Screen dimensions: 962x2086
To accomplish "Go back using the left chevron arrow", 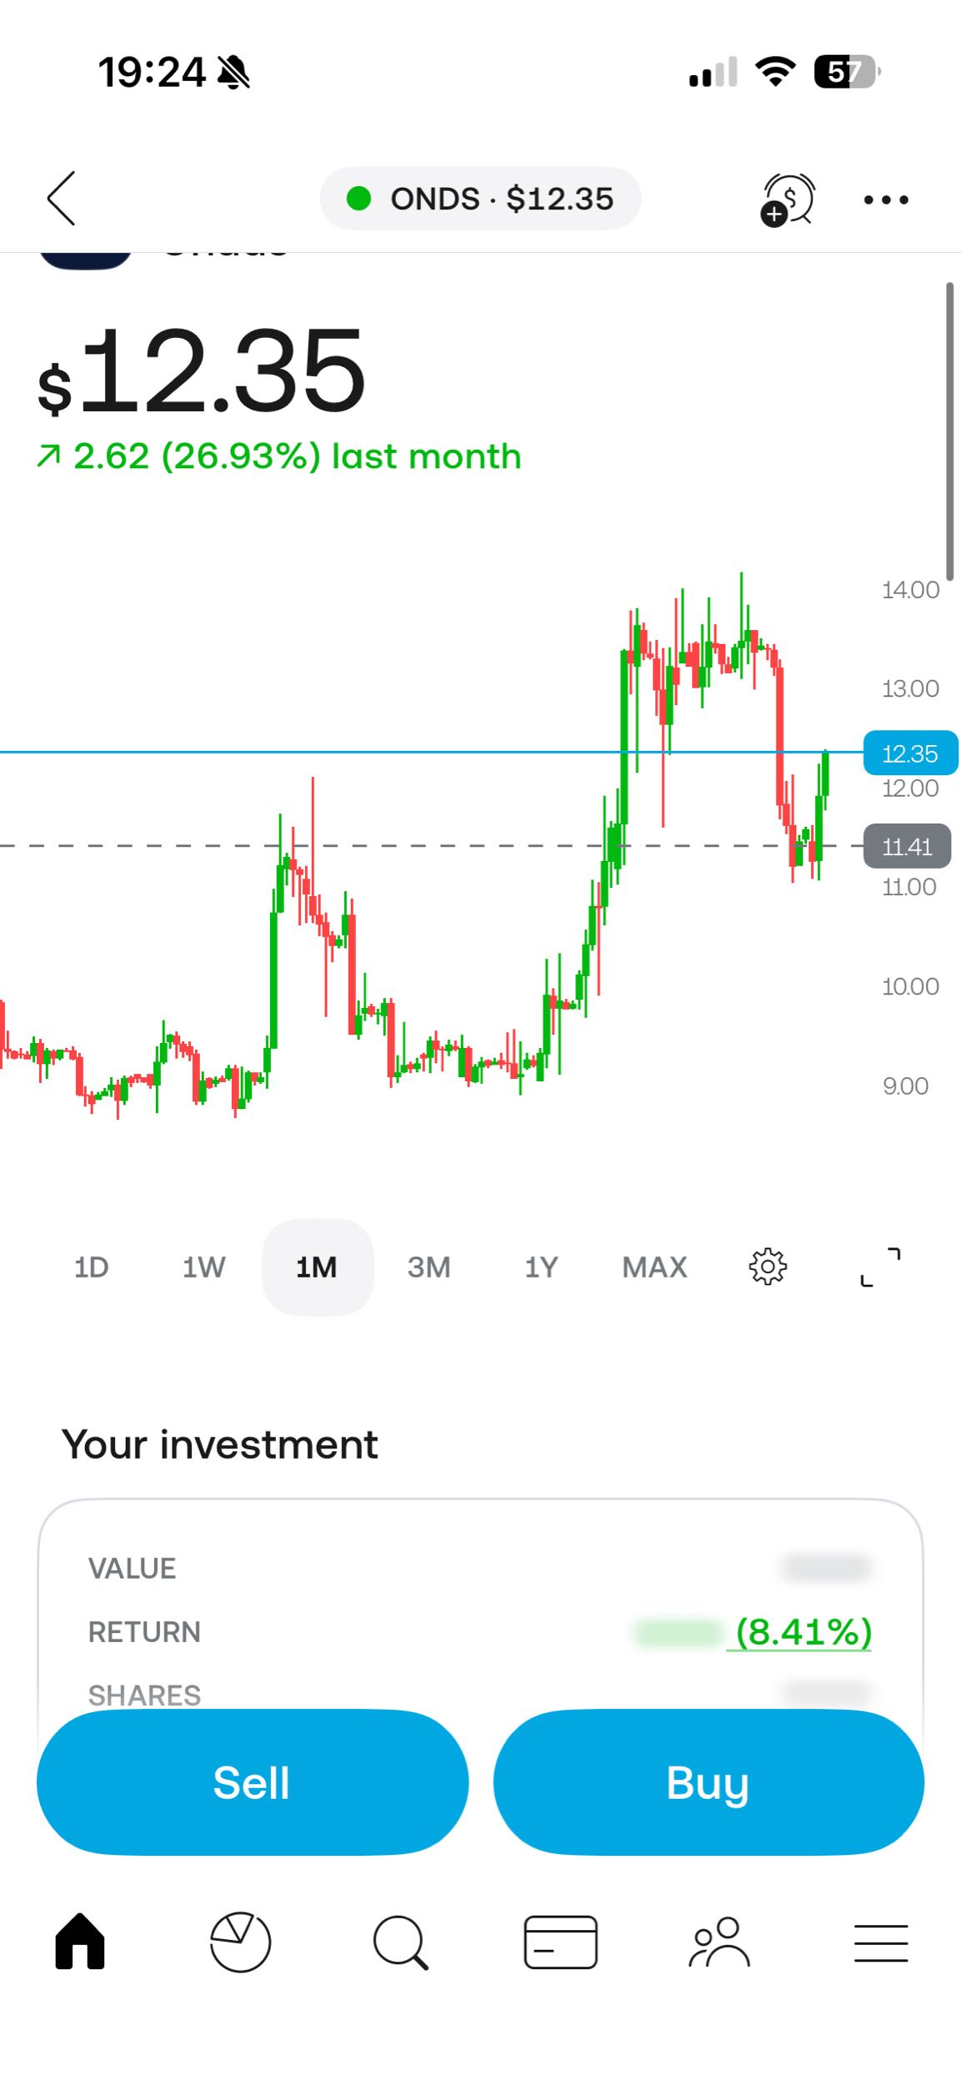I will click(x=61, y=199).
